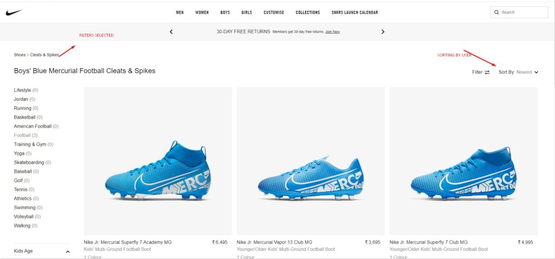Open the Superfly 7 Club MG image
This screenshot has height=259, width=555.
coord(463,161)
